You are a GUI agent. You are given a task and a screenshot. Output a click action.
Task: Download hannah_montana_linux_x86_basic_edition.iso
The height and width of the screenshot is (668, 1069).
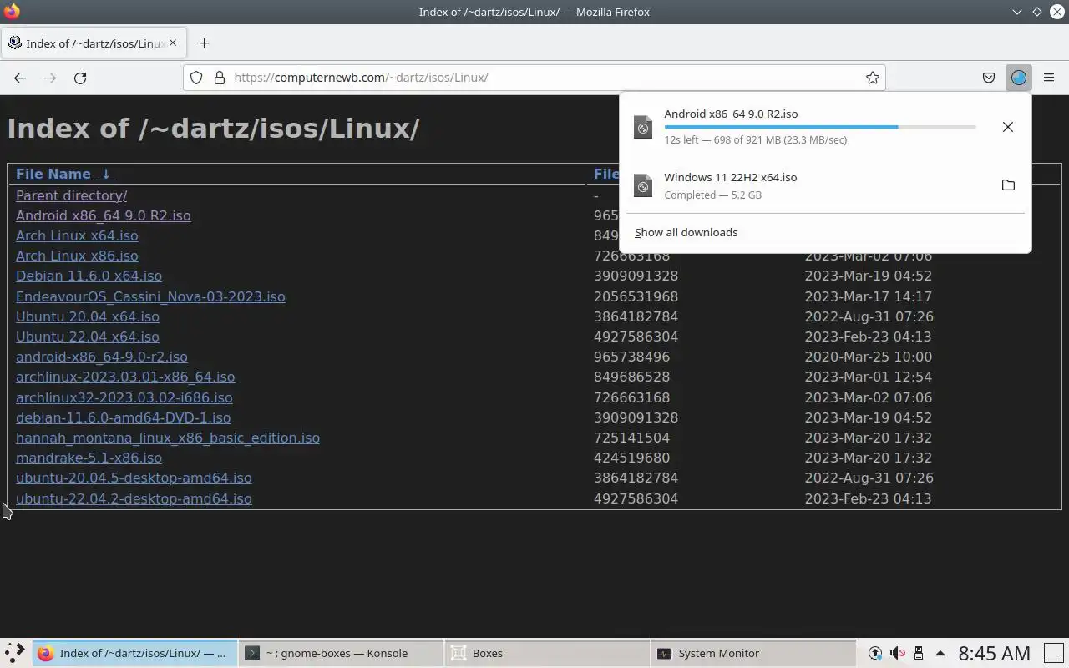[x=167, y=438]
